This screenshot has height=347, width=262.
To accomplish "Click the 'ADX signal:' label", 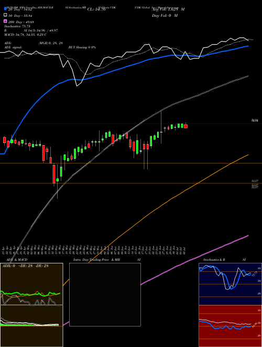I will click(13, 47).
